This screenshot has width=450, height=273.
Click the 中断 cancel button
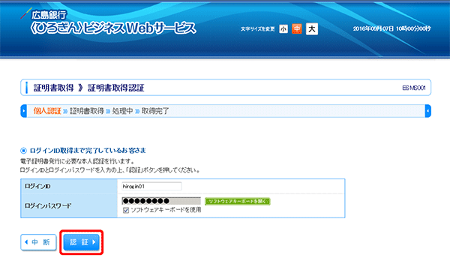(38, 242)
